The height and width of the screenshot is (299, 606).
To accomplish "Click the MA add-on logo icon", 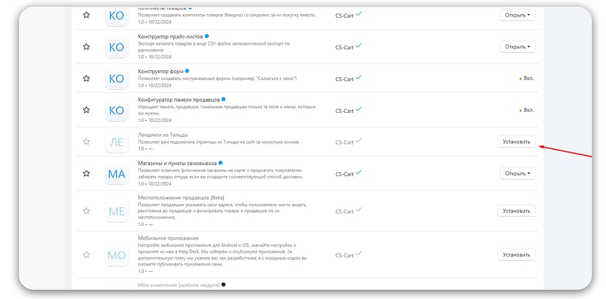I will (117, 174).
